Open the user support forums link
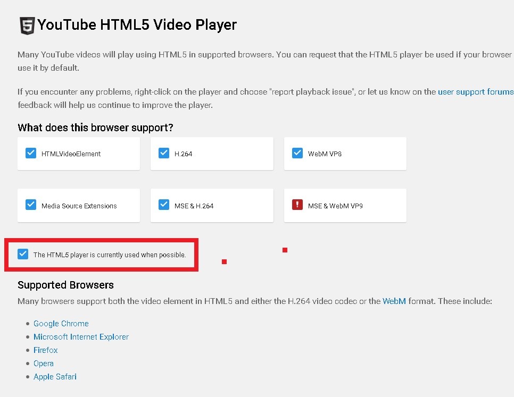 [x=476, y=91]
